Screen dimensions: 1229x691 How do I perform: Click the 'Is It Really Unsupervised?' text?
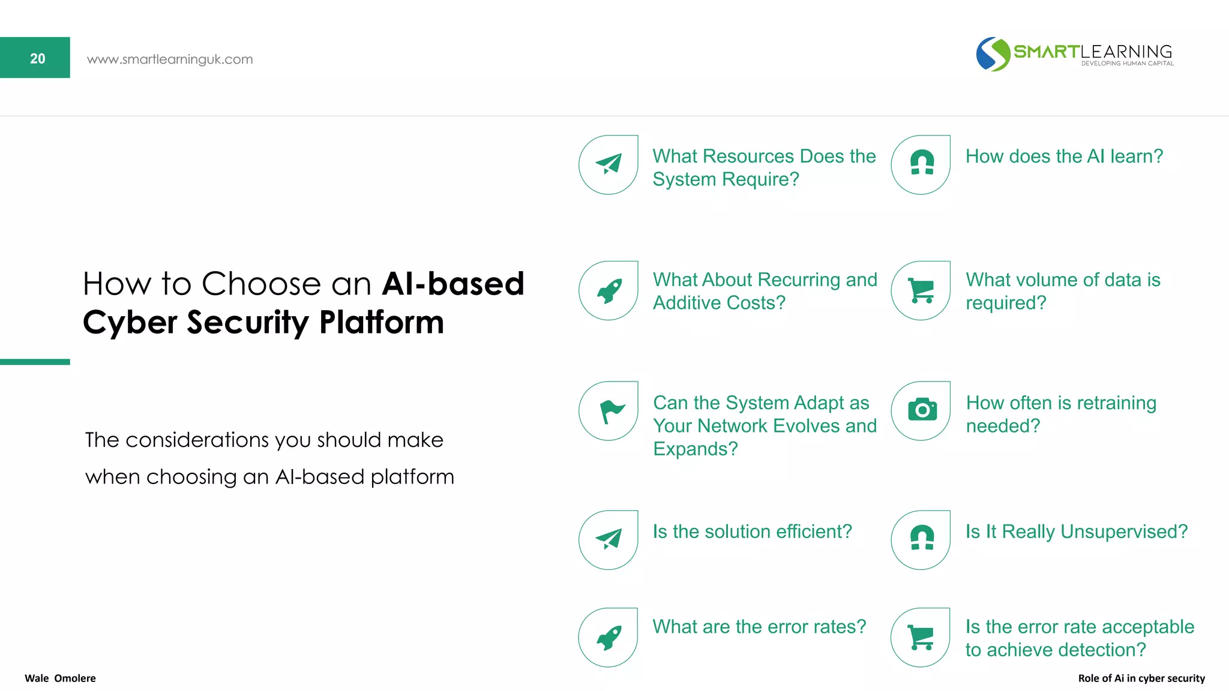1076,532
